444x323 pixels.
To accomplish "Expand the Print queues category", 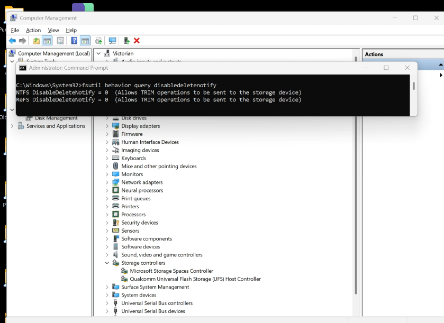I will pos(107,199).
